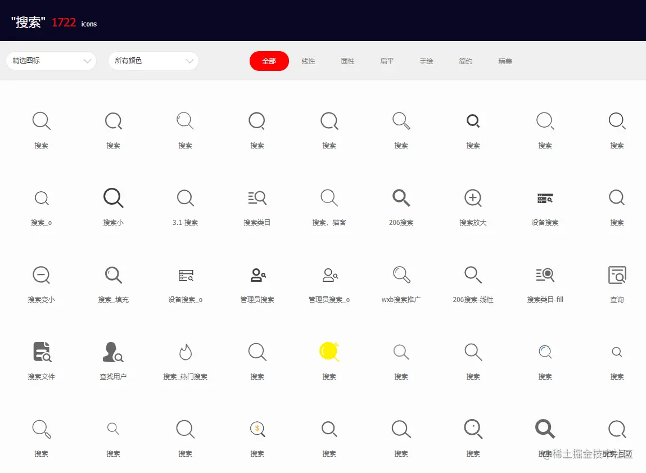Click the 搜索放大 label text
Image resolution: width=646 pixels, height=473 pixels.
click(x=473, y=223)
